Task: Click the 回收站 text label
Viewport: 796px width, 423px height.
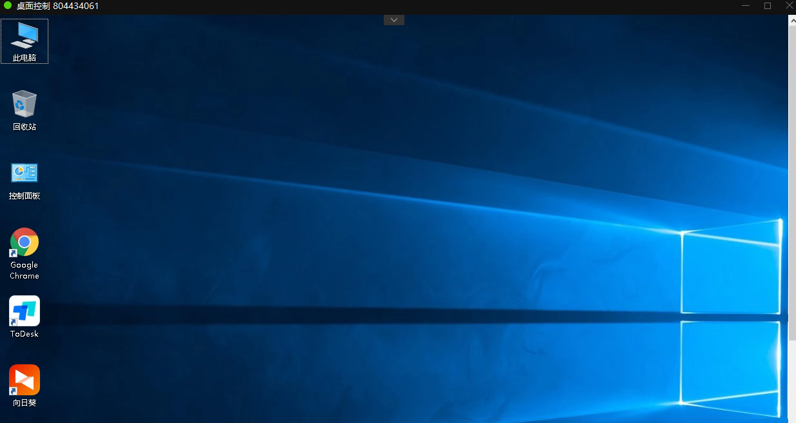Action: [25, 127]
